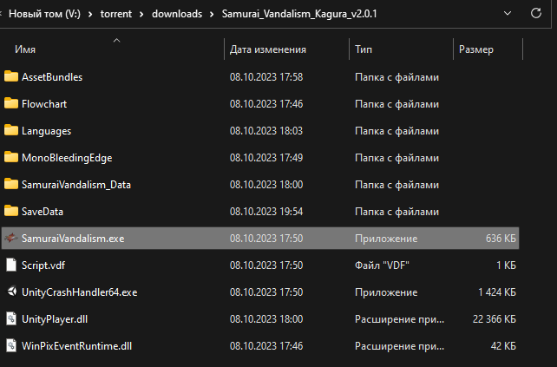The image size is (557, 367).
Task: Click the UnityPlayer.dll file icon
Action: click(11, 318)
